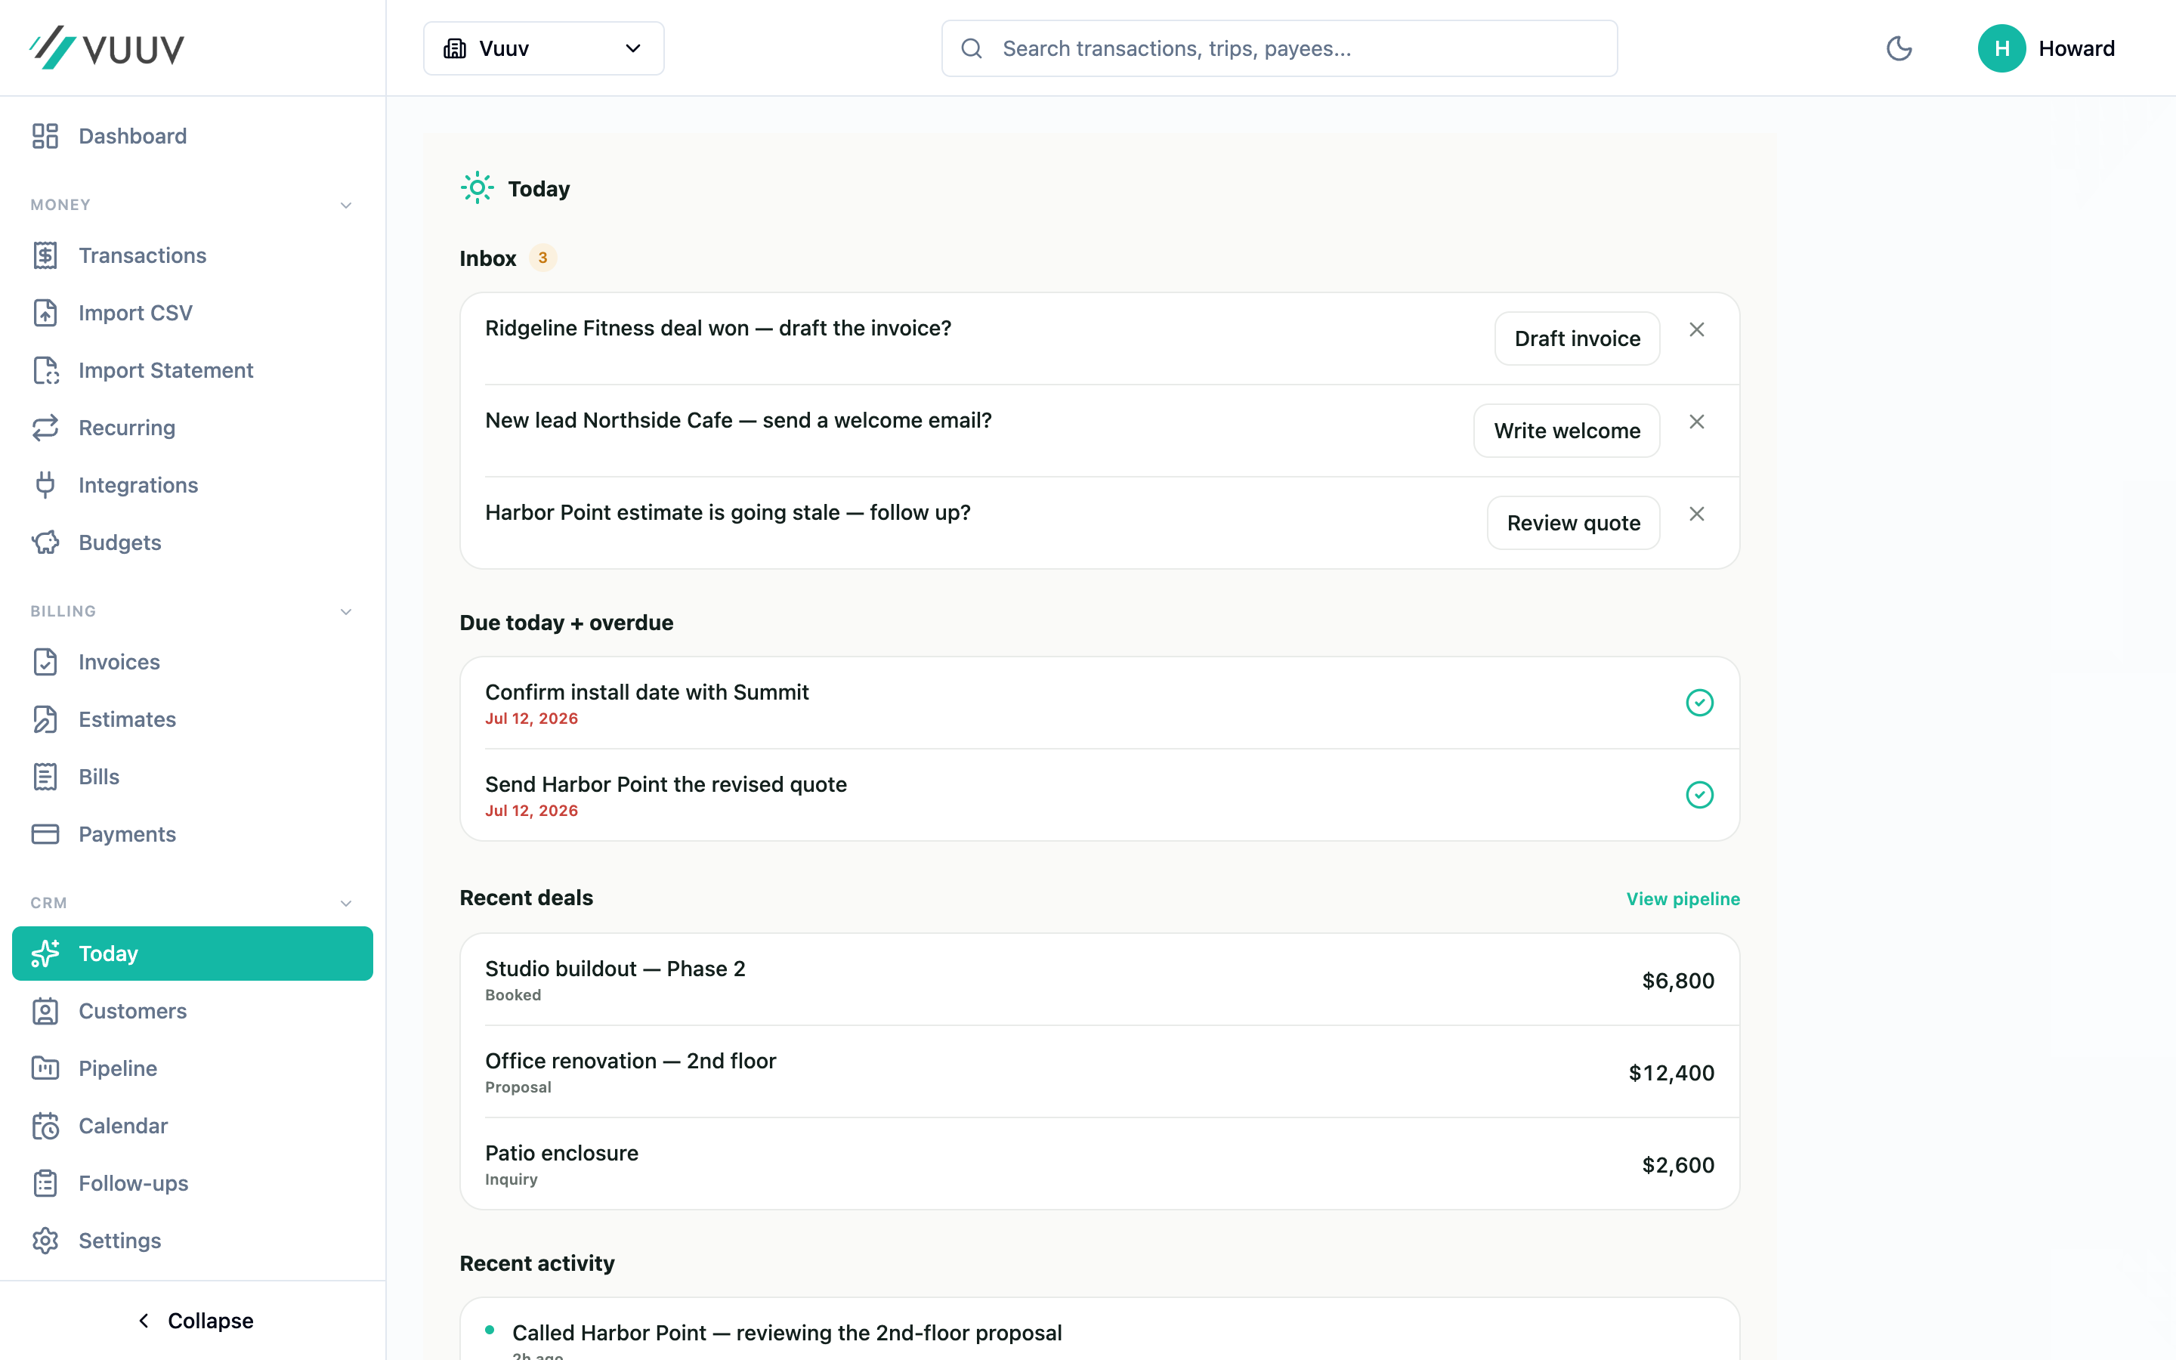Dismiss the Northside Cafe inbox item
Viewport: 2176px width, 1360px height.
click(x=1697, y=422)
